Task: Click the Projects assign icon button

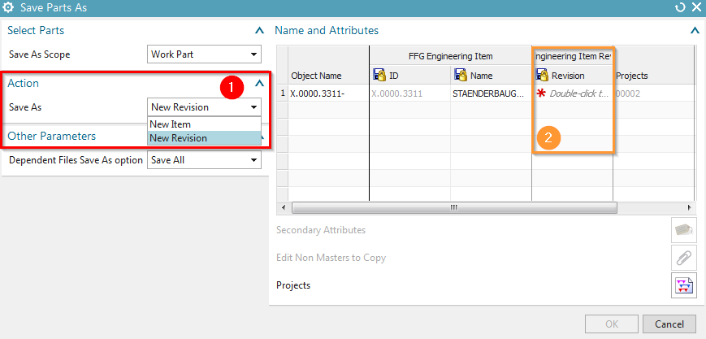Action: click(683, 285)
